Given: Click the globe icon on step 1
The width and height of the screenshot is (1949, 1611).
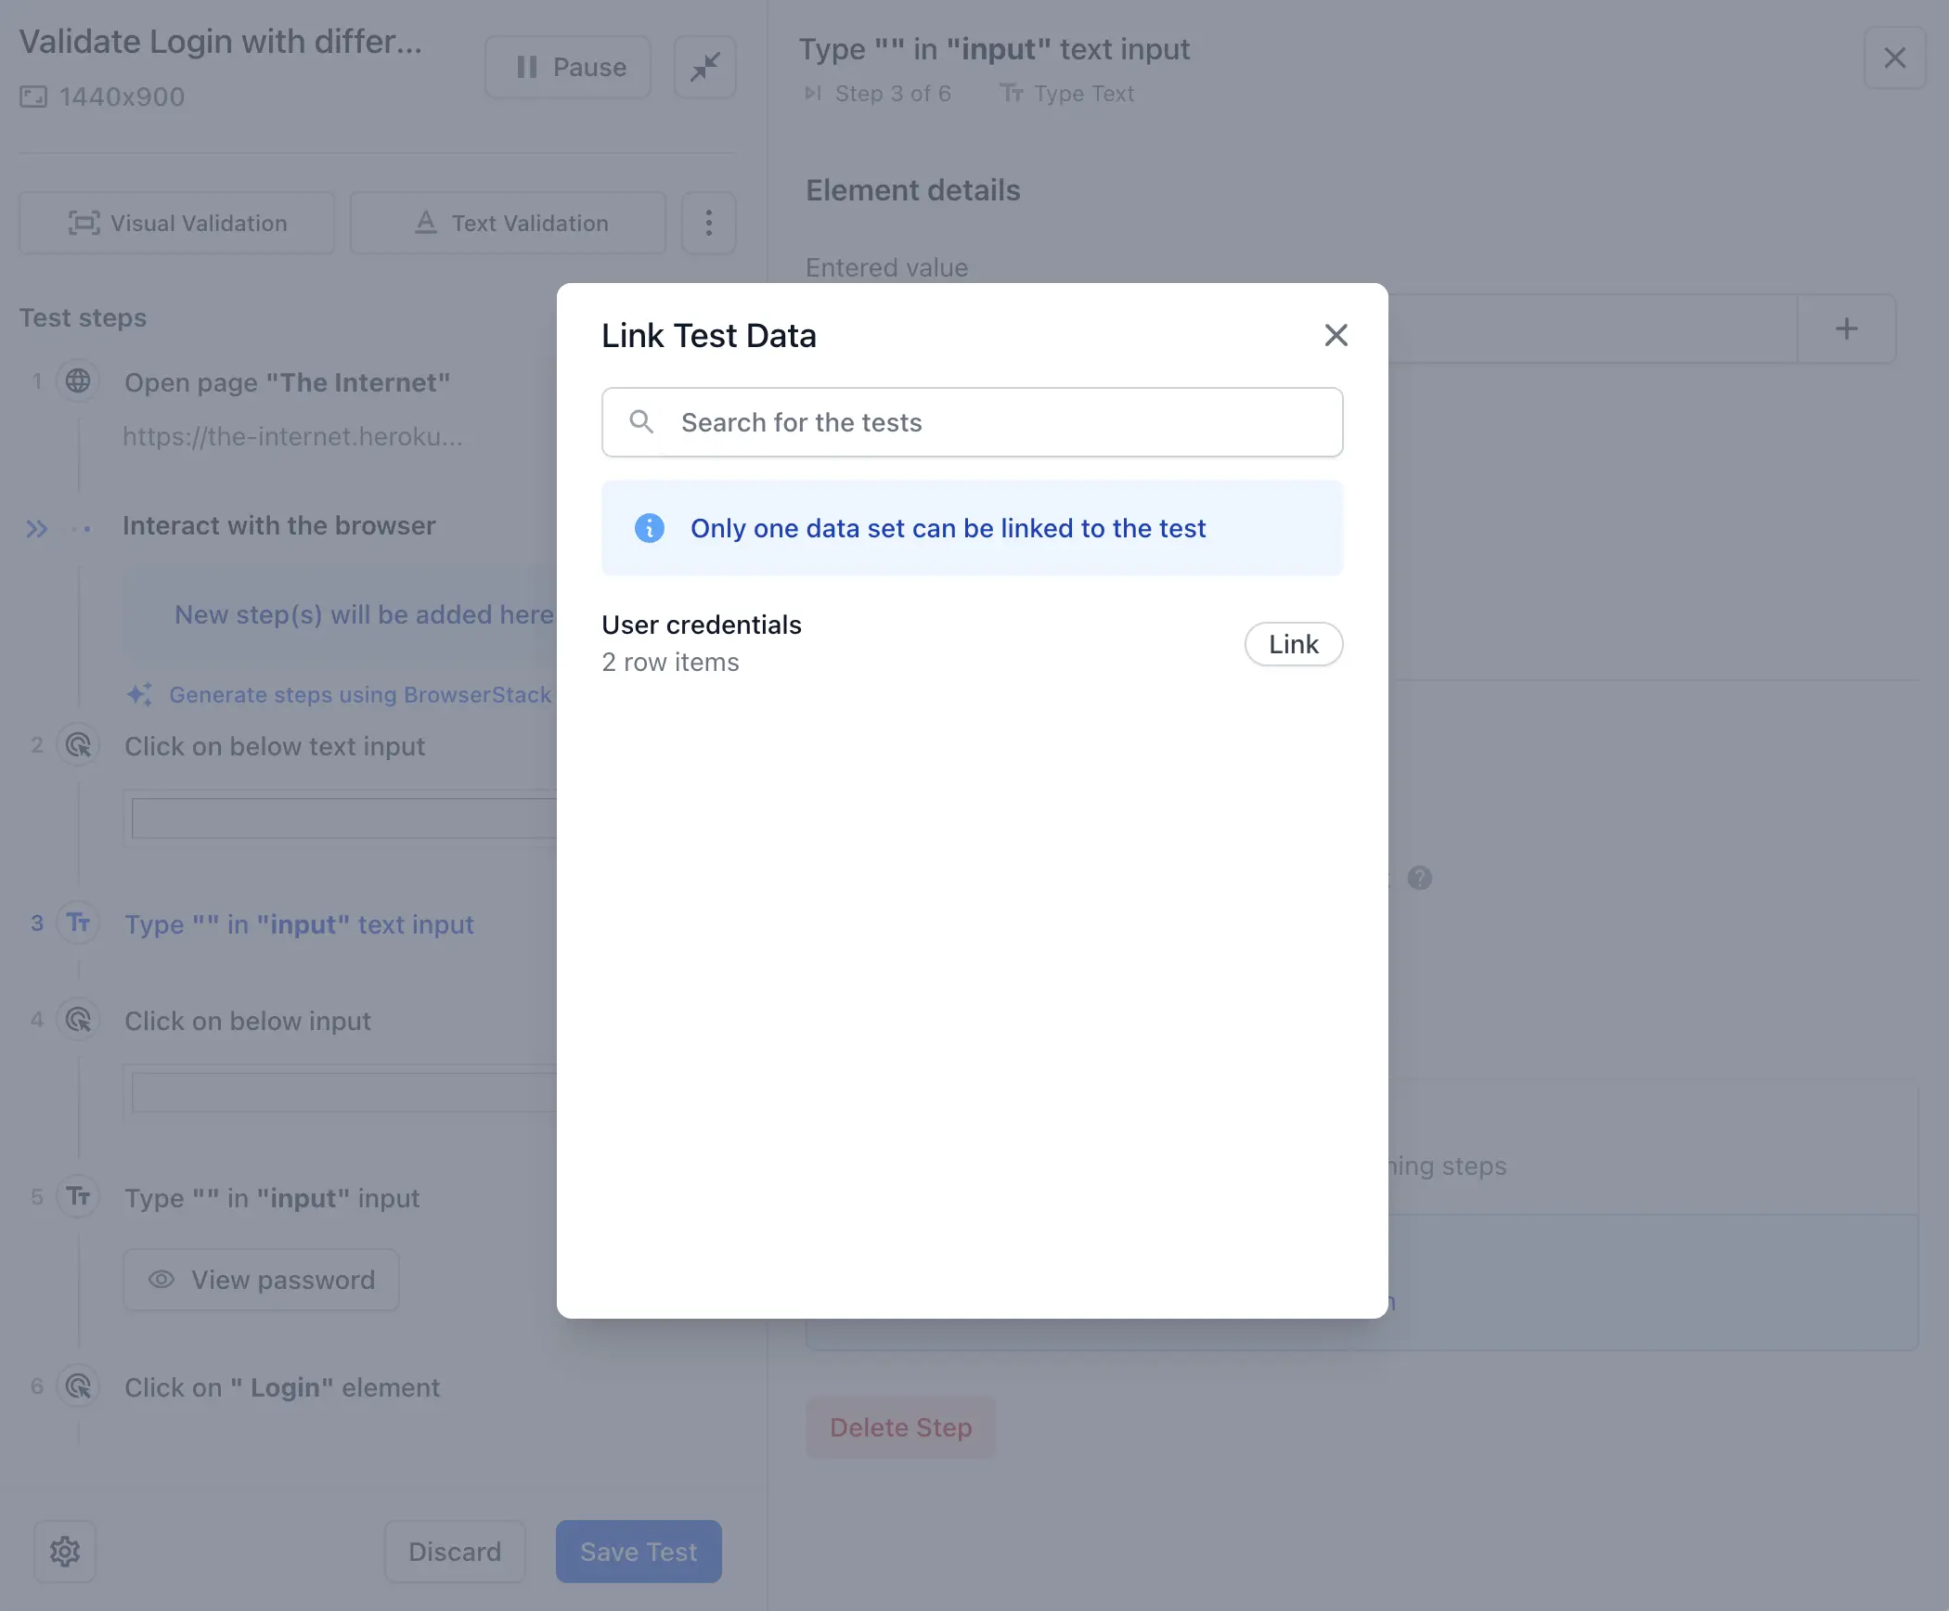Looking at the screenshot, I should pos(79,380).
